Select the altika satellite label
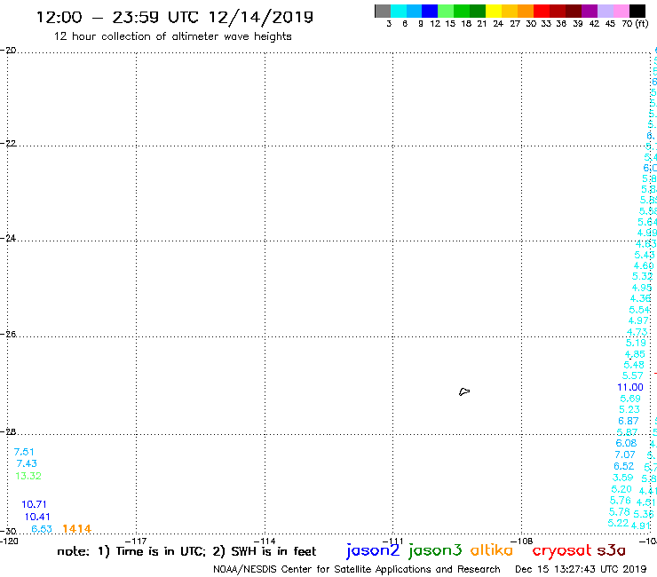 (492, 549)
